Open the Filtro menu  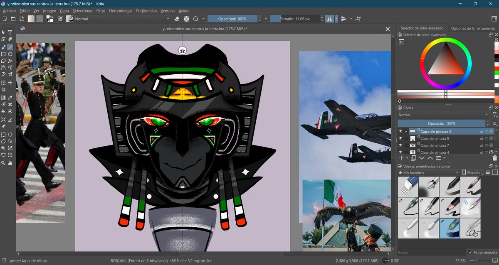[100, 11]
